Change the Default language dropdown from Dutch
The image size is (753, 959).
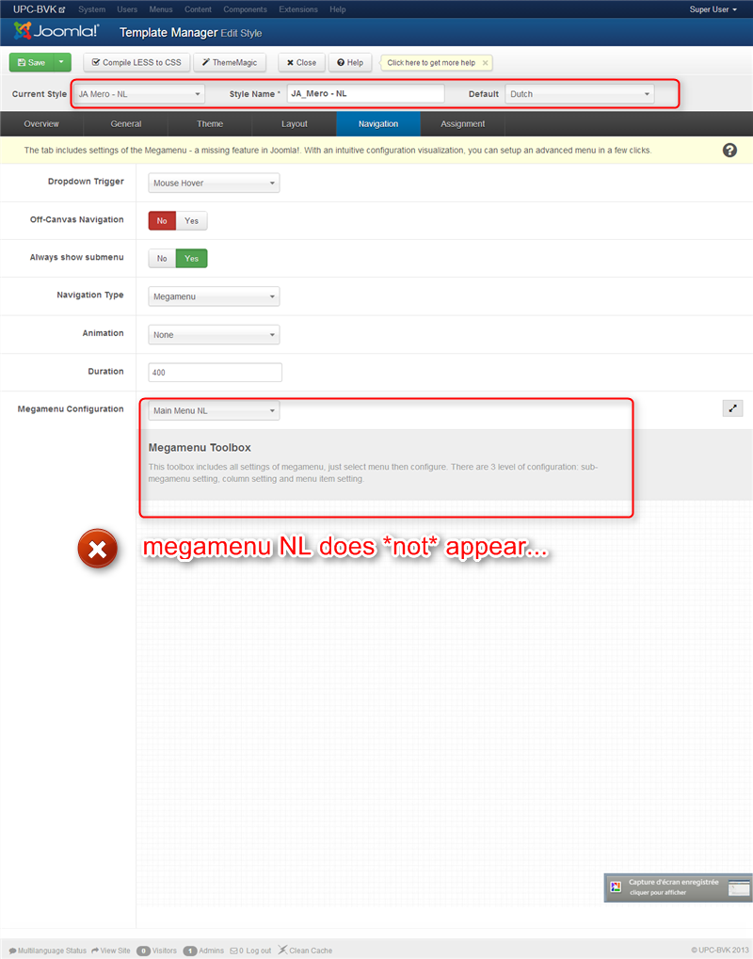click(578, 93)
